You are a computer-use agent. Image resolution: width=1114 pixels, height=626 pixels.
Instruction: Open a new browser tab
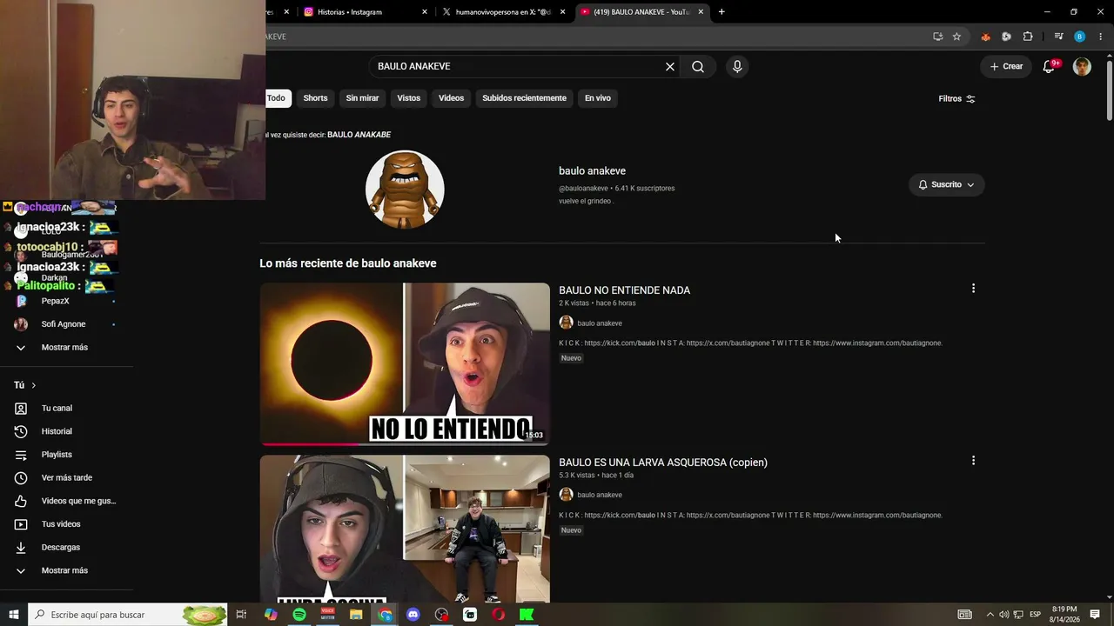(x=721, y=12)
